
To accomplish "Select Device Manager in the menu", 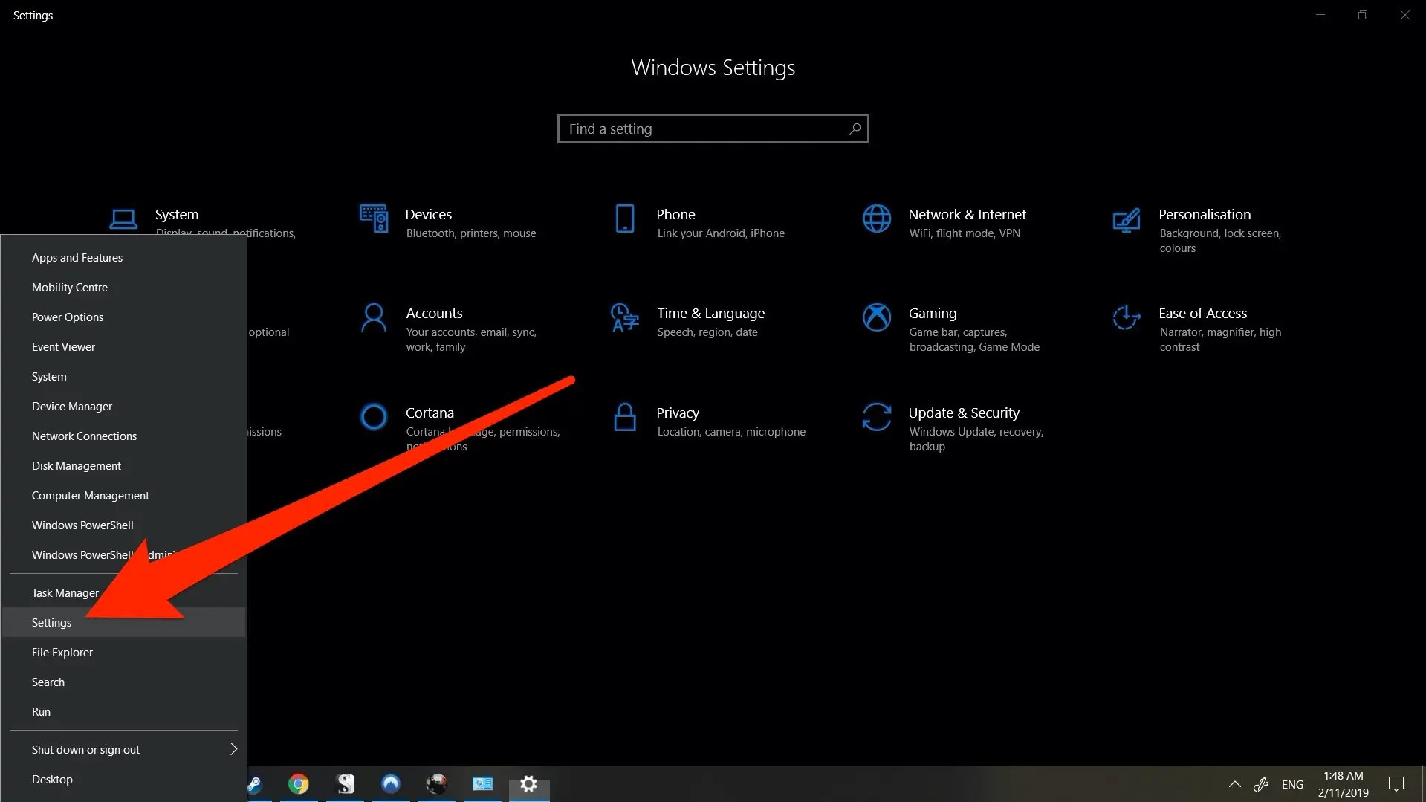I will (x=72, y=406).
